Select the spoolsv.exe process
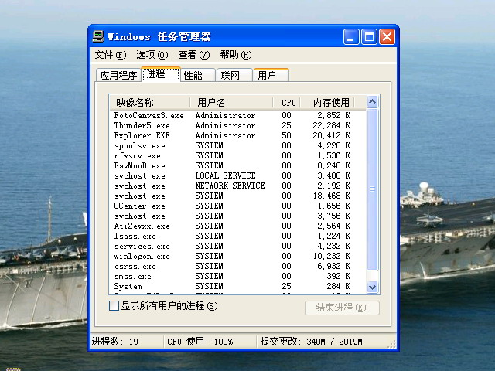 point(238,146)
